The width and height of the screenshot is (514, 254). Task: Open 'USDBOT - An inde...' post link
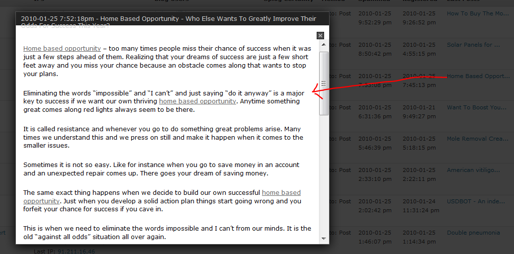pyautogui.click(x=476, y=201)
